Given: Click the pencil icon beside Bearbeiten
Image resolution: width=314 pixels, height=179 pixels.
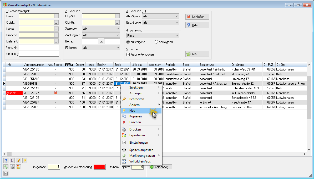Looking at the screenshot, I should click(124, 99).
